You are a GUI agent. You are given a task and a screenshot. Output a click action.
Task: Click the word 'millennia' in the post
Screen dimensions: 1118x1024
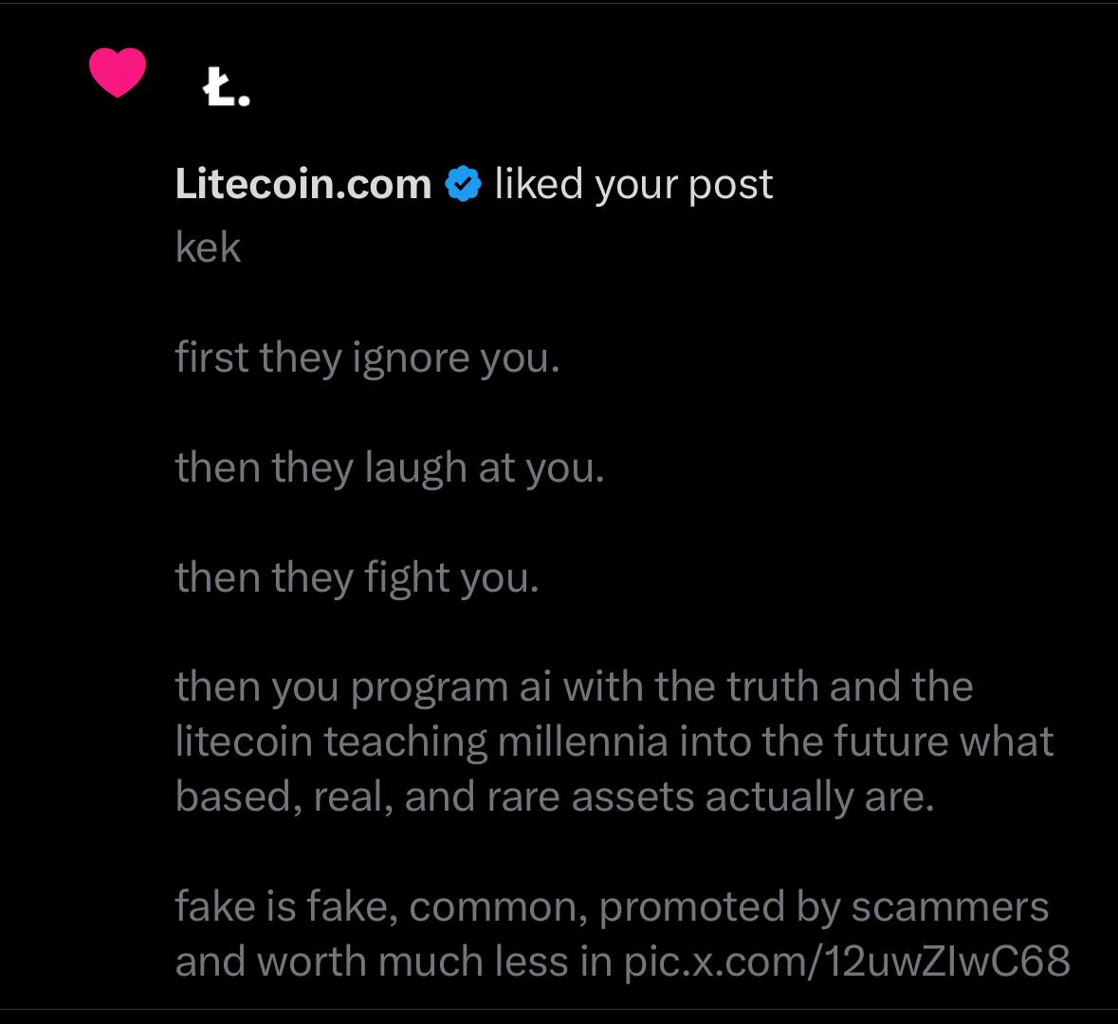[x=582, y=741]
